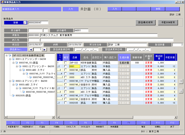Screen dimensions: 185x135
Task: Click the tree panel horizontal scrollbar thumb
Action: point(21,117)
